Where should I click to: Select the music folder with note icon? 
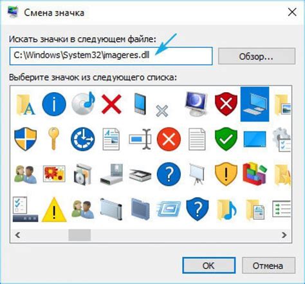[226, 210]
